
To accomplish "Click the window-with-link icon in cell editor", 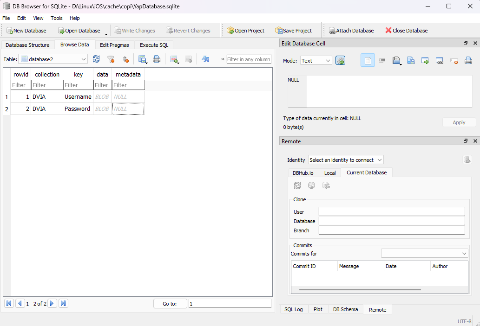I will (x=439, y=60).
